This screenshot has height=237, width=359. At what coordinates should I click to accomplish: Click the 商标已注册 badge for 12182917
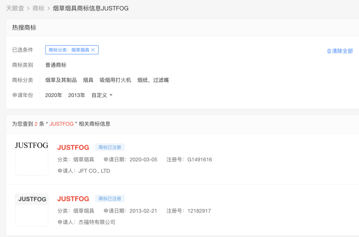(x=110, y=199)
